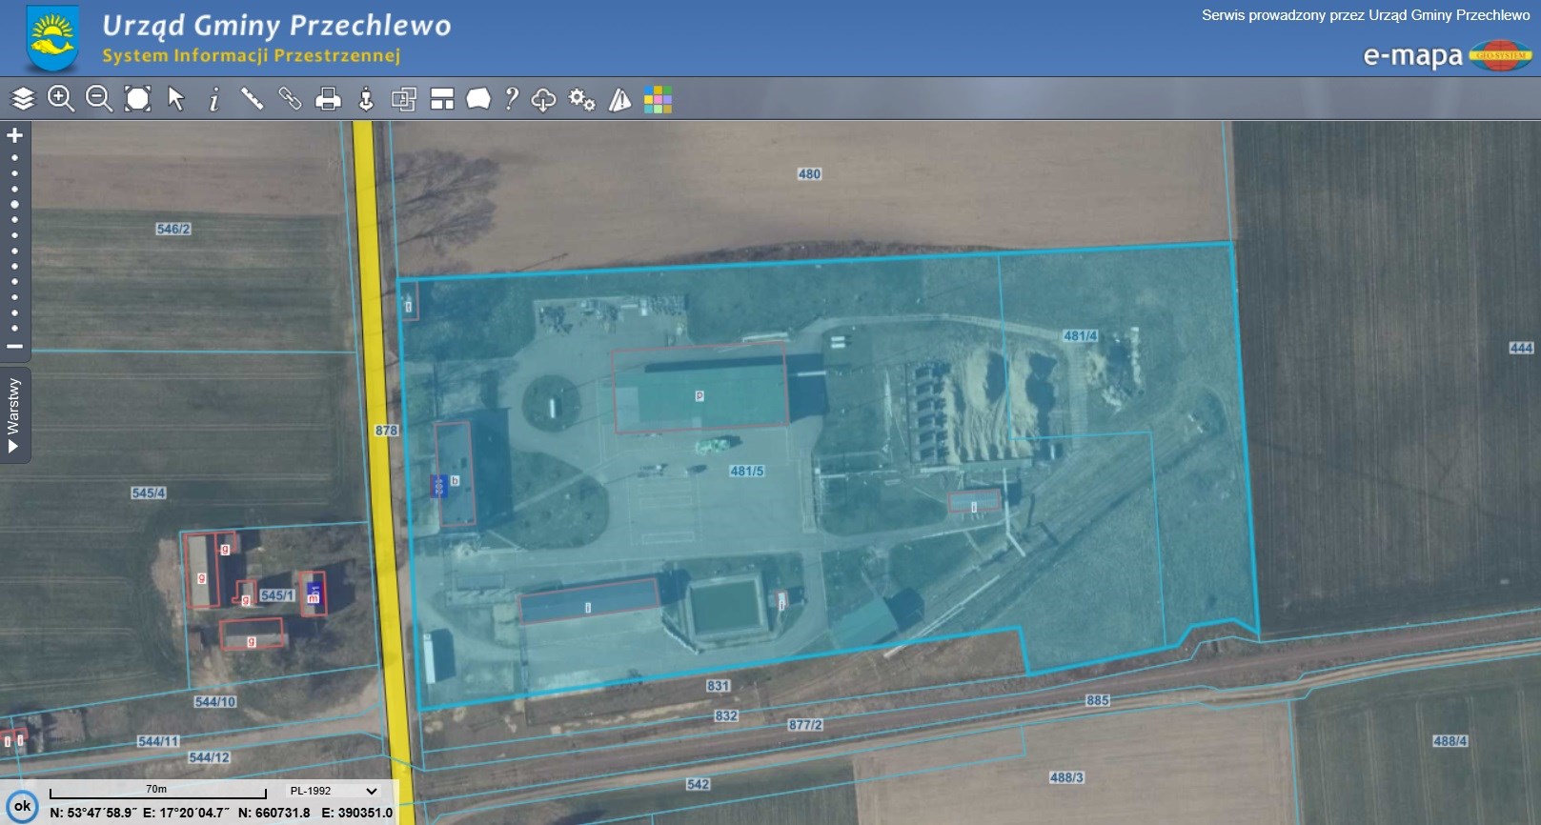
Task: Click the full extent view icon
Action: pyautogui.click(x=138, y=99)
